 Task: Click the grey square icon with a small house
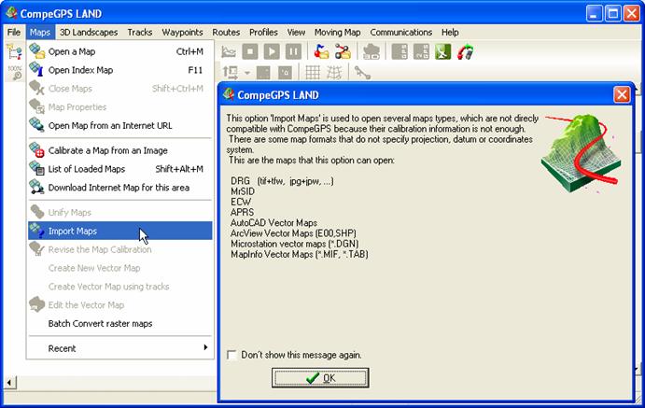click(x=285, y=73)
